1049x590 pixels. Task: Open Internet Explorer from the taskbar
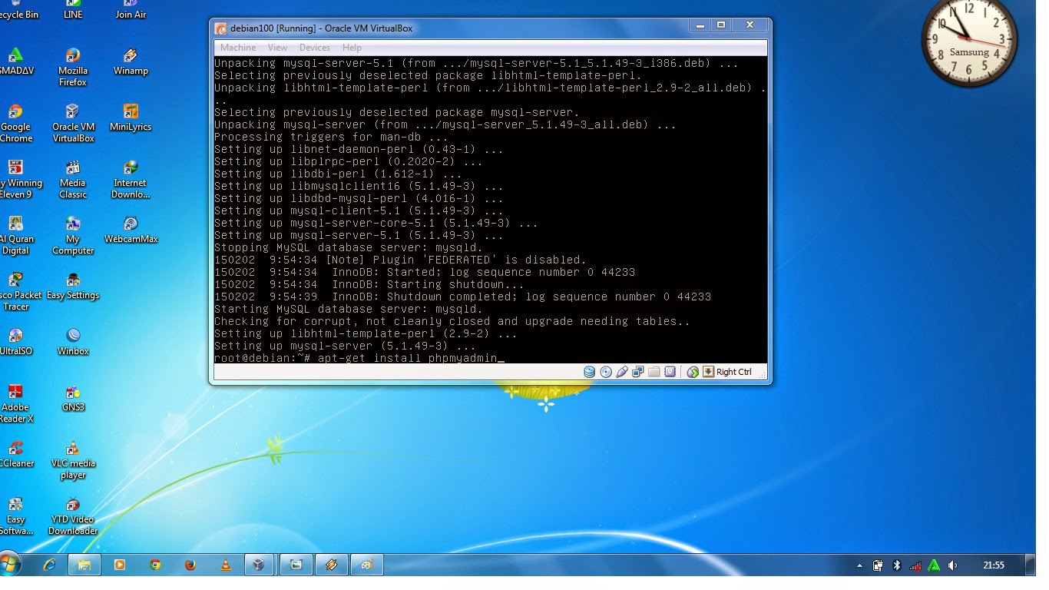point(49,565)
